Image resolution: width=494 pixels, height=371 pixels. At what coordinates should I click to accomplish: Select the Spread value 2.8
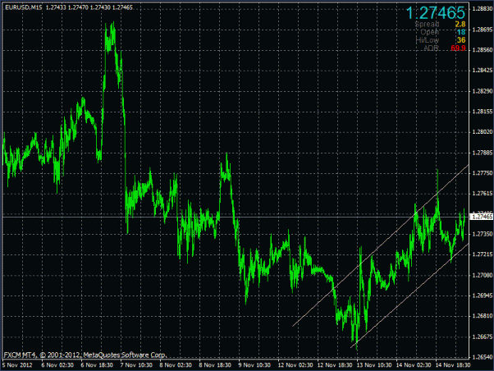tap(460, 25)
